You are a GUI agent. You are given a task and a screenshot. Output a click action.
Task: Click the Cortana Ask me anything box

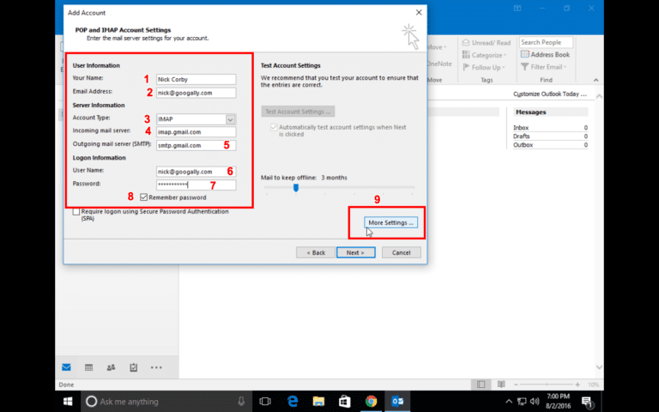click(165, 402)
